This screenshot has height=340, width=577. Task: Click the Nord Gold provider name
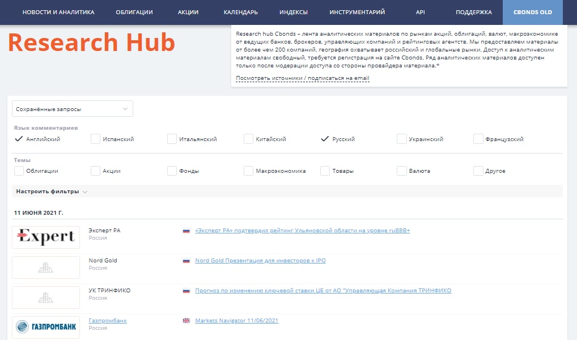coord(103,261)
